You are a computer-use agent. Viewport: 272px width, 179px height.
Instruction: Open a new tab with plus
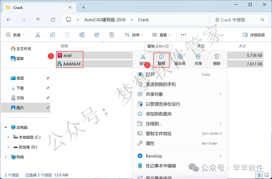pyautogui.click(x=83, y=8)
